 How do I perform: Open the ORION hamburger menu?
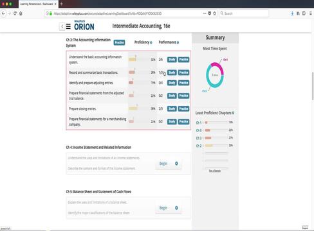click(68, 26)
